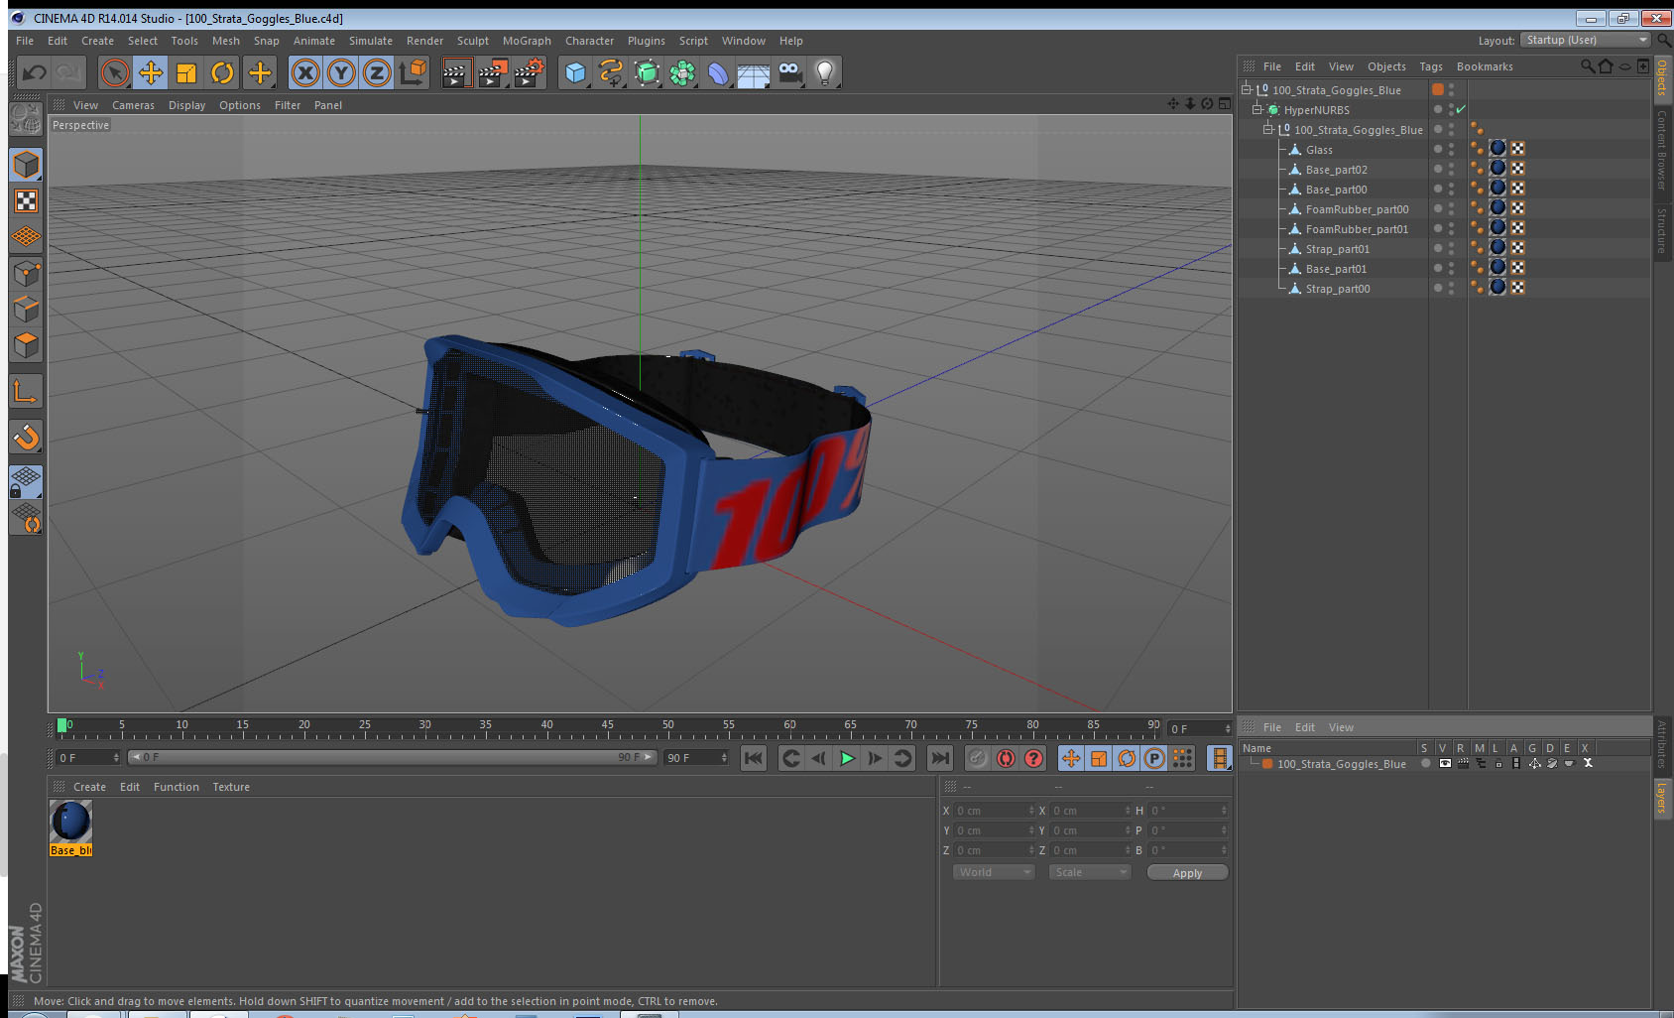
Task: Activate the Rotate tool
Action: [223, 72]
